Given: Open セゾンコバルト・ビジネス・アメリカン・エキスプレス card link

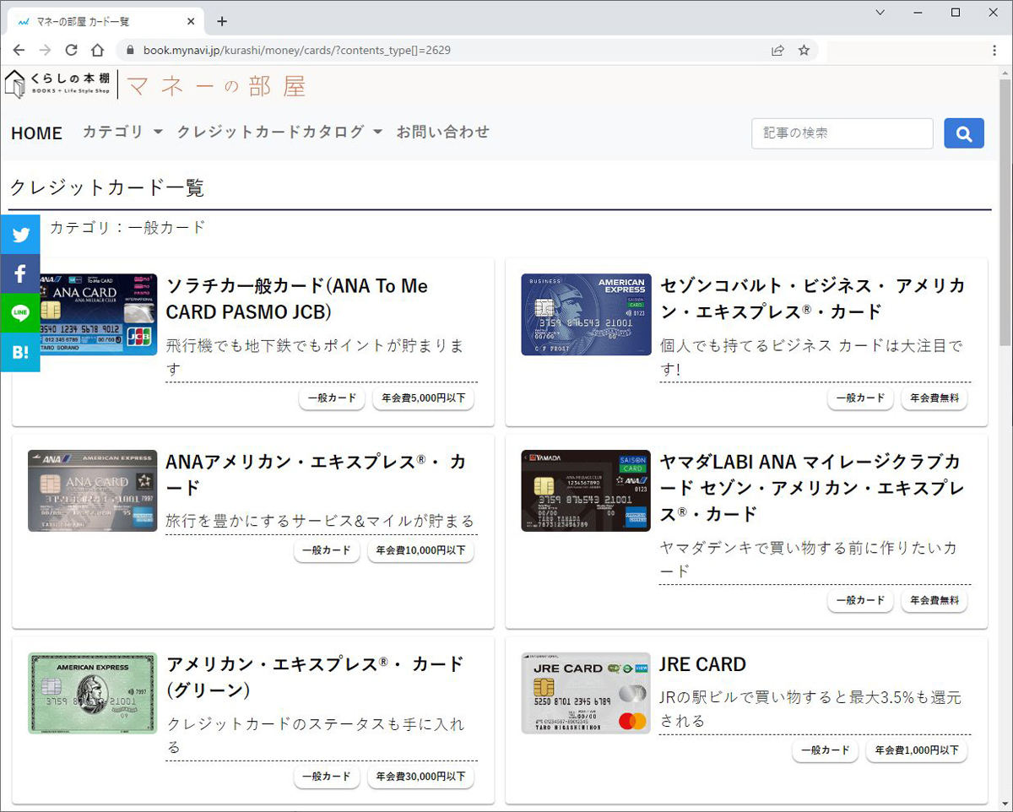Looking at the screenshot, I should click(x=812, y=299).
